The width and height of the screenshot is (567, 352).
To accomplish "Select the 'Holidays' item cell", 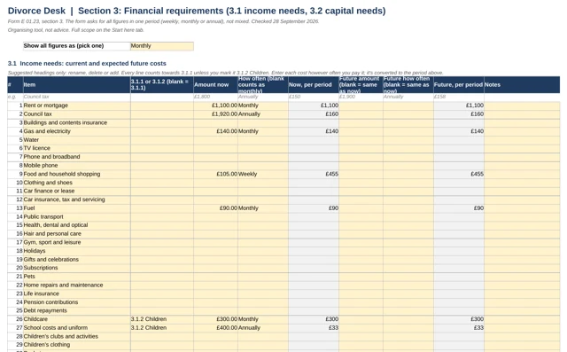I will tap(77, 251).
